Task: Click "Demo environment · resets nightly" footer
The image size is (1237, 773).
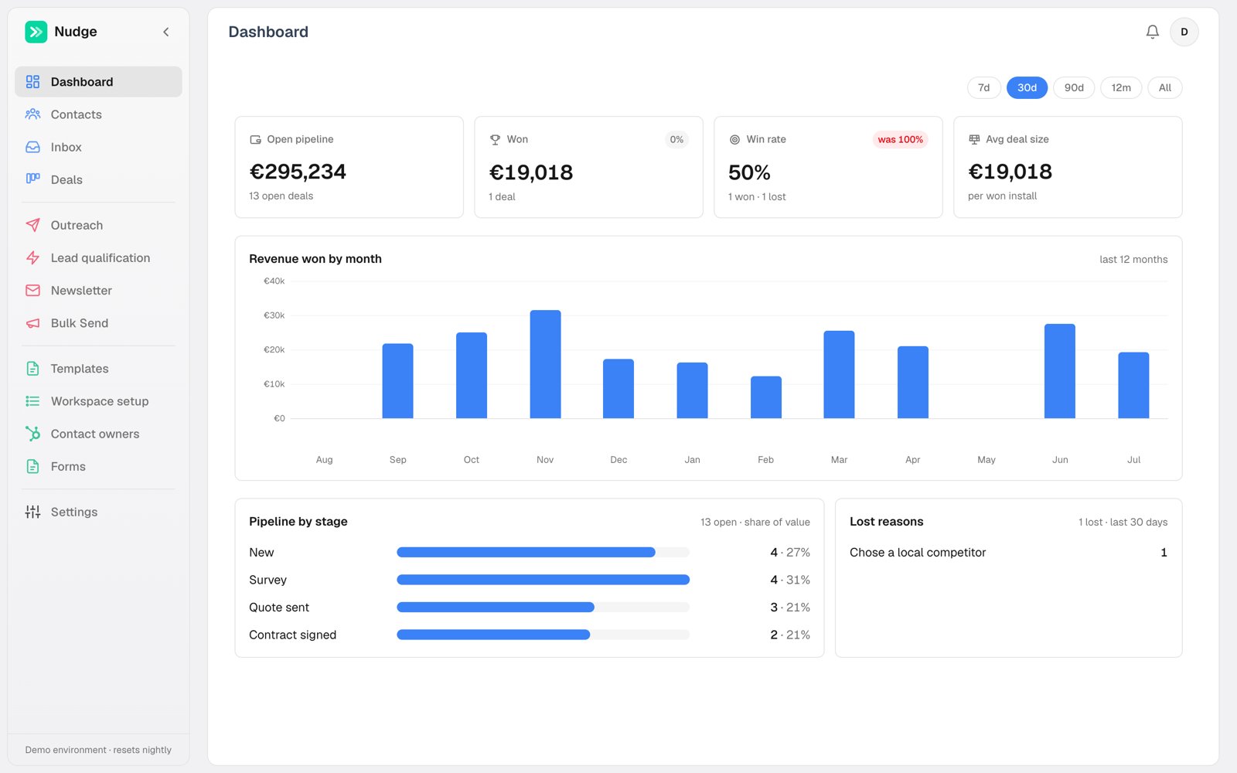Action: coord(98,750)
